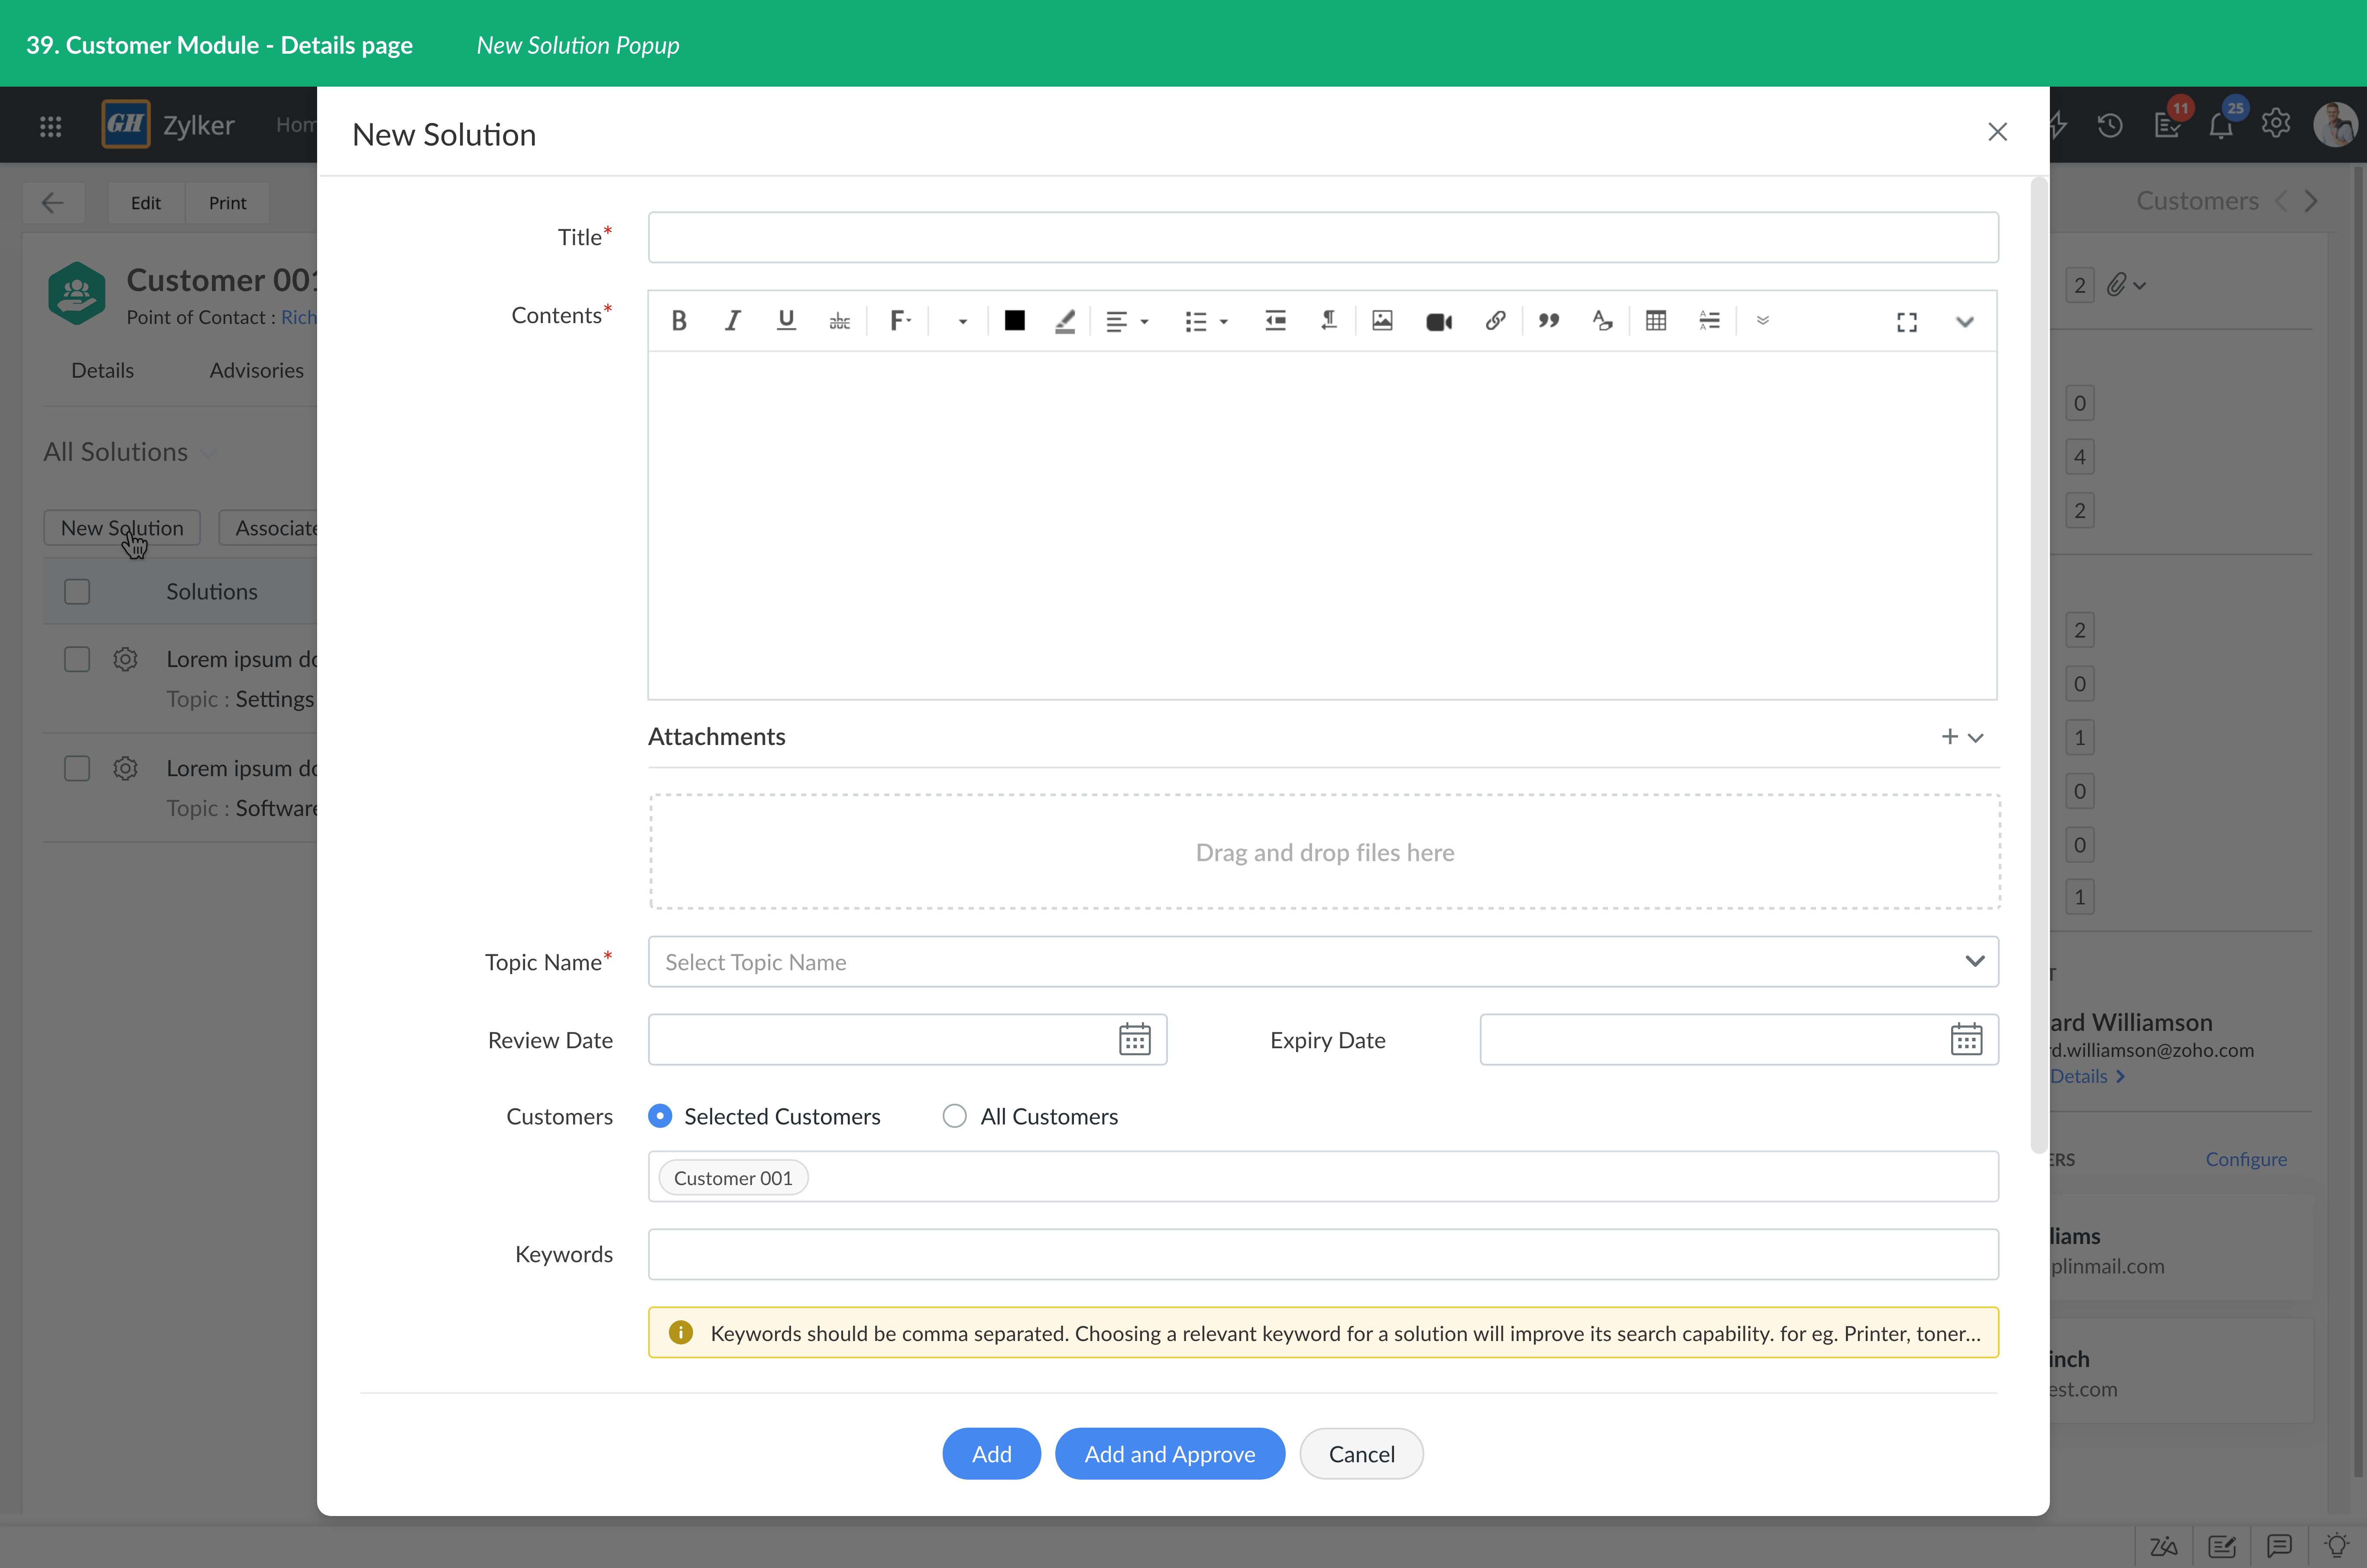Click into the Title input field
This screenshot has height=1568, width=2367.
point(1323,237)
